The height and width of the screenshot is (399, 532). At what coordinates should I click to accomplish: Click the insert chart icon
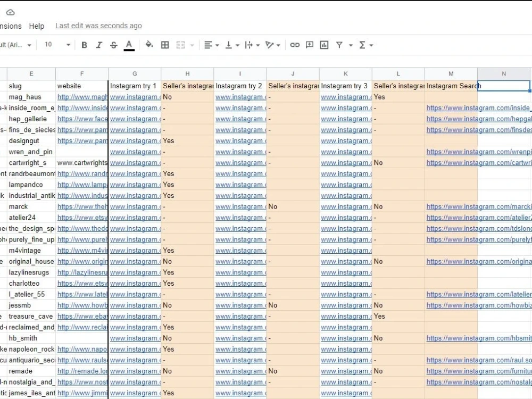pyautogui.click(x=324, y=45)
